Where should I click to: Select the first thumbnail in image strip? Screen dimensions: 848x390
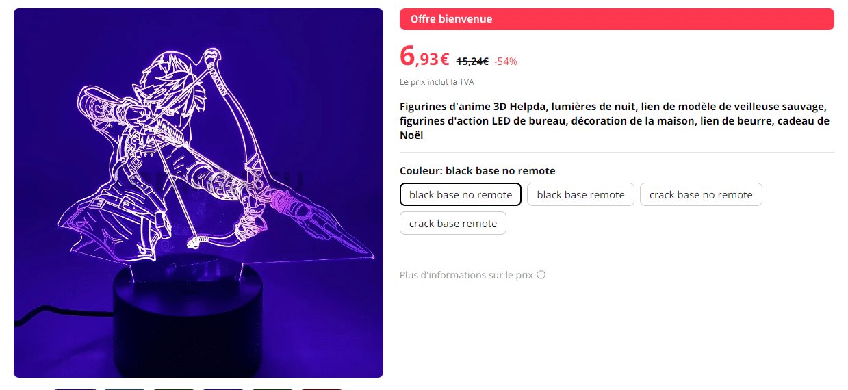tap(75, 389)
